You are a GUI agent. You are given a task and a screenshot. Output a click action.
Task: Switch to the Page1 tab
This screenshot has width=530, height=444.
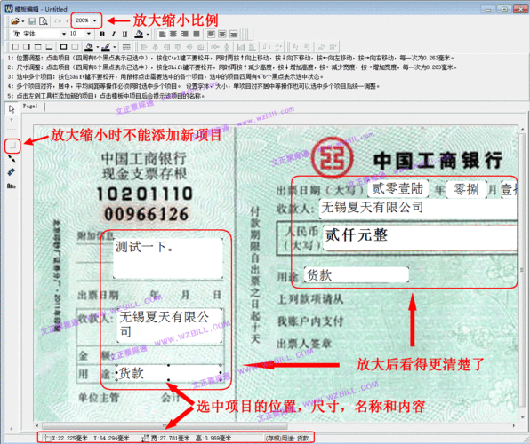30,107
